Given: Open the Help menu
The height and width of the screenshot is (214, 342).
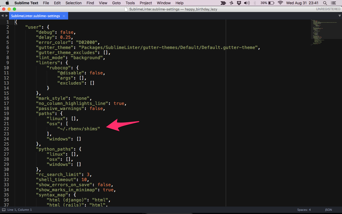Looking at the screenshot, I should click(x=180, y=3).
